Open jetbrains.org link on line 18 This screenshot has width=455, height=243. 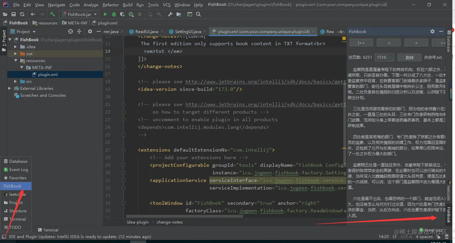(265, 82)
